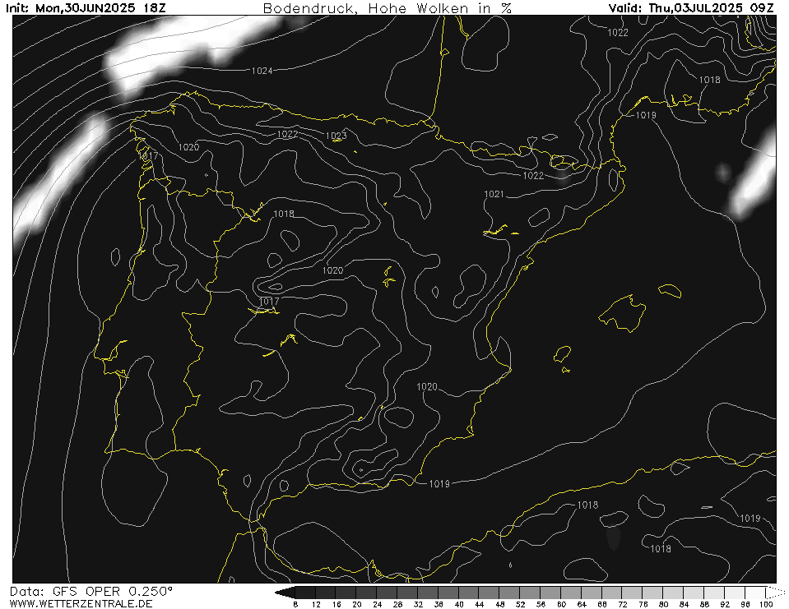Click legend value 60

(x=562, y=604)
